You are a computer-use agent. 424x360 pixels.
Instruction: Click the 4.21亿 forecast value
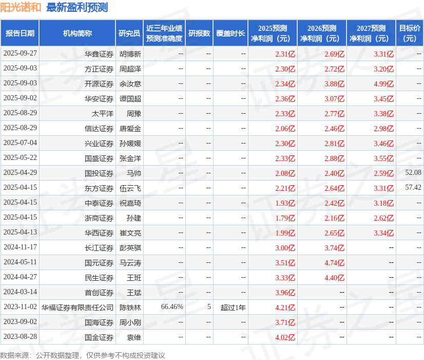coord(285,308)
